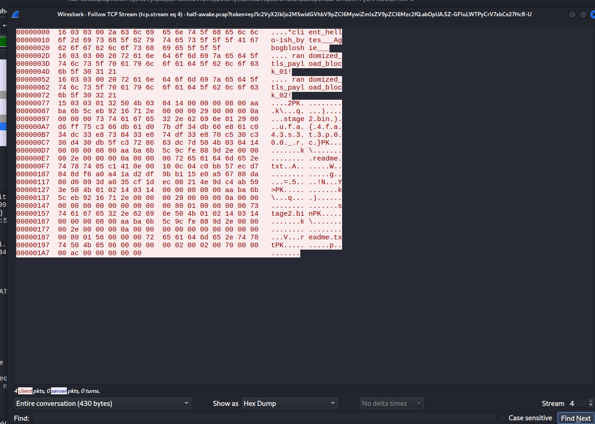Screen dimensions: 595x424
Task: Click the Find Next button
Action: 575,418
